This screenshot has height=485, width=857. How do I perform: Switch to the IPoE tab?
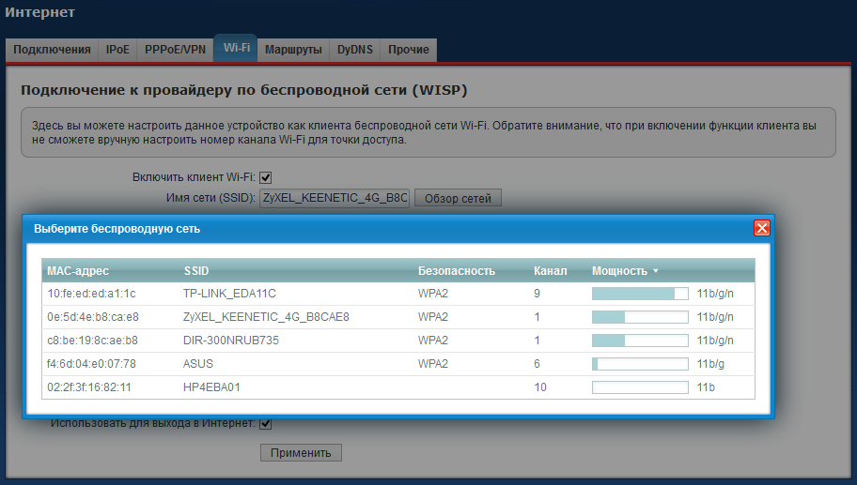[117, 50]
